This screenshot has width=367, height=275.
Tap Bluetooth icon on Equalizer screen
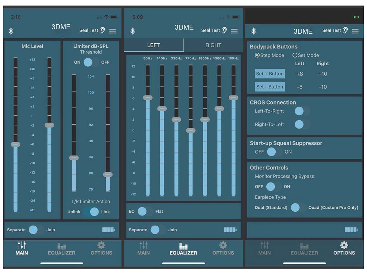133,31
